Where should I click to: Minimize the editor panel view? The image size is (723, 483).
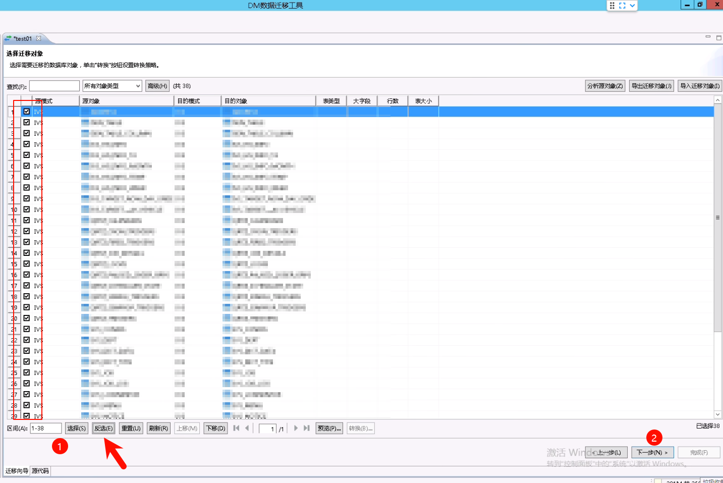708,37
